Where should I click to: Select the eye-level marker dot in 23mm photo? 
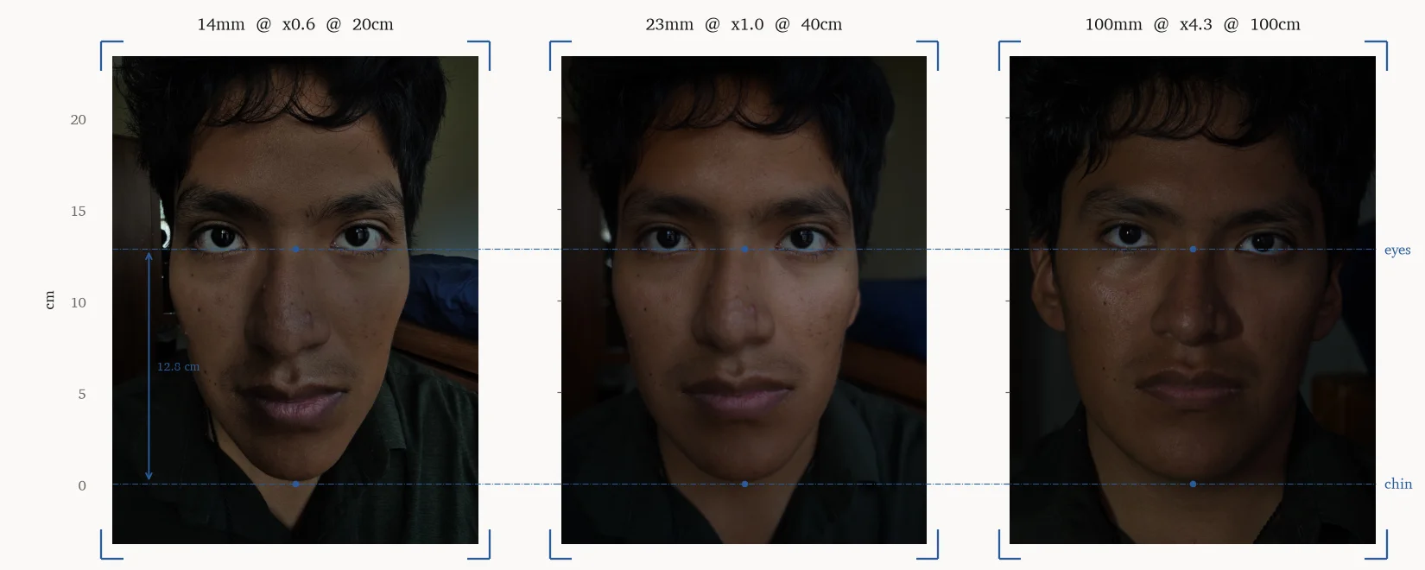[x=744, y=249]
